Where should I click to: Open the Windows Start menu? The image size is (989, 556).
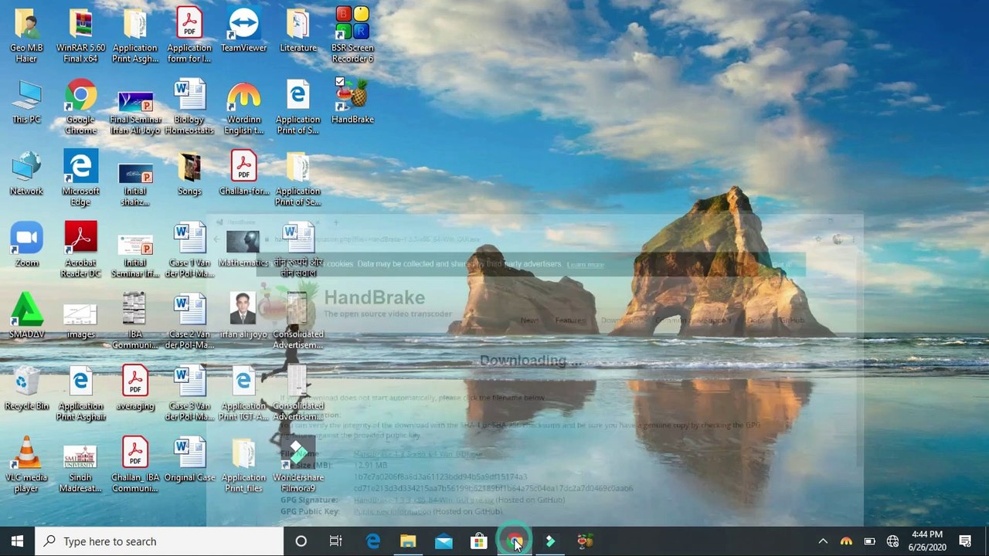(x=17, y=541)
